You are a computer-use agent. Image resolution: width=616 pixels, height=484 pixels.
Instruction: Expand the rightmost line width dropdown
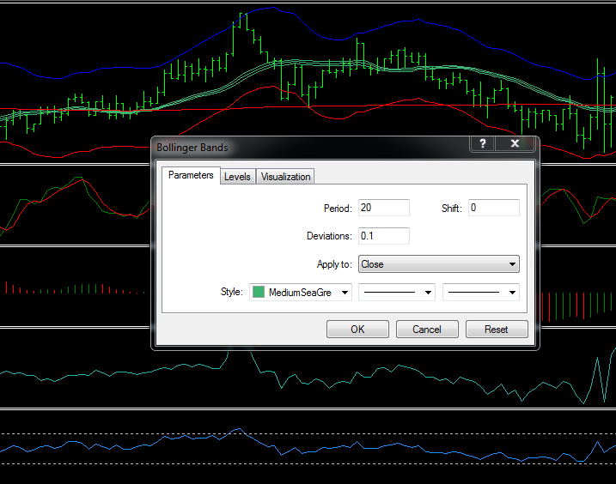click(480, 293)
